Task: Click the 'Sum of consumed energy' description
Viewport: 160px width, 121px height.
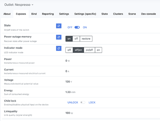Action: coord(16,94)
